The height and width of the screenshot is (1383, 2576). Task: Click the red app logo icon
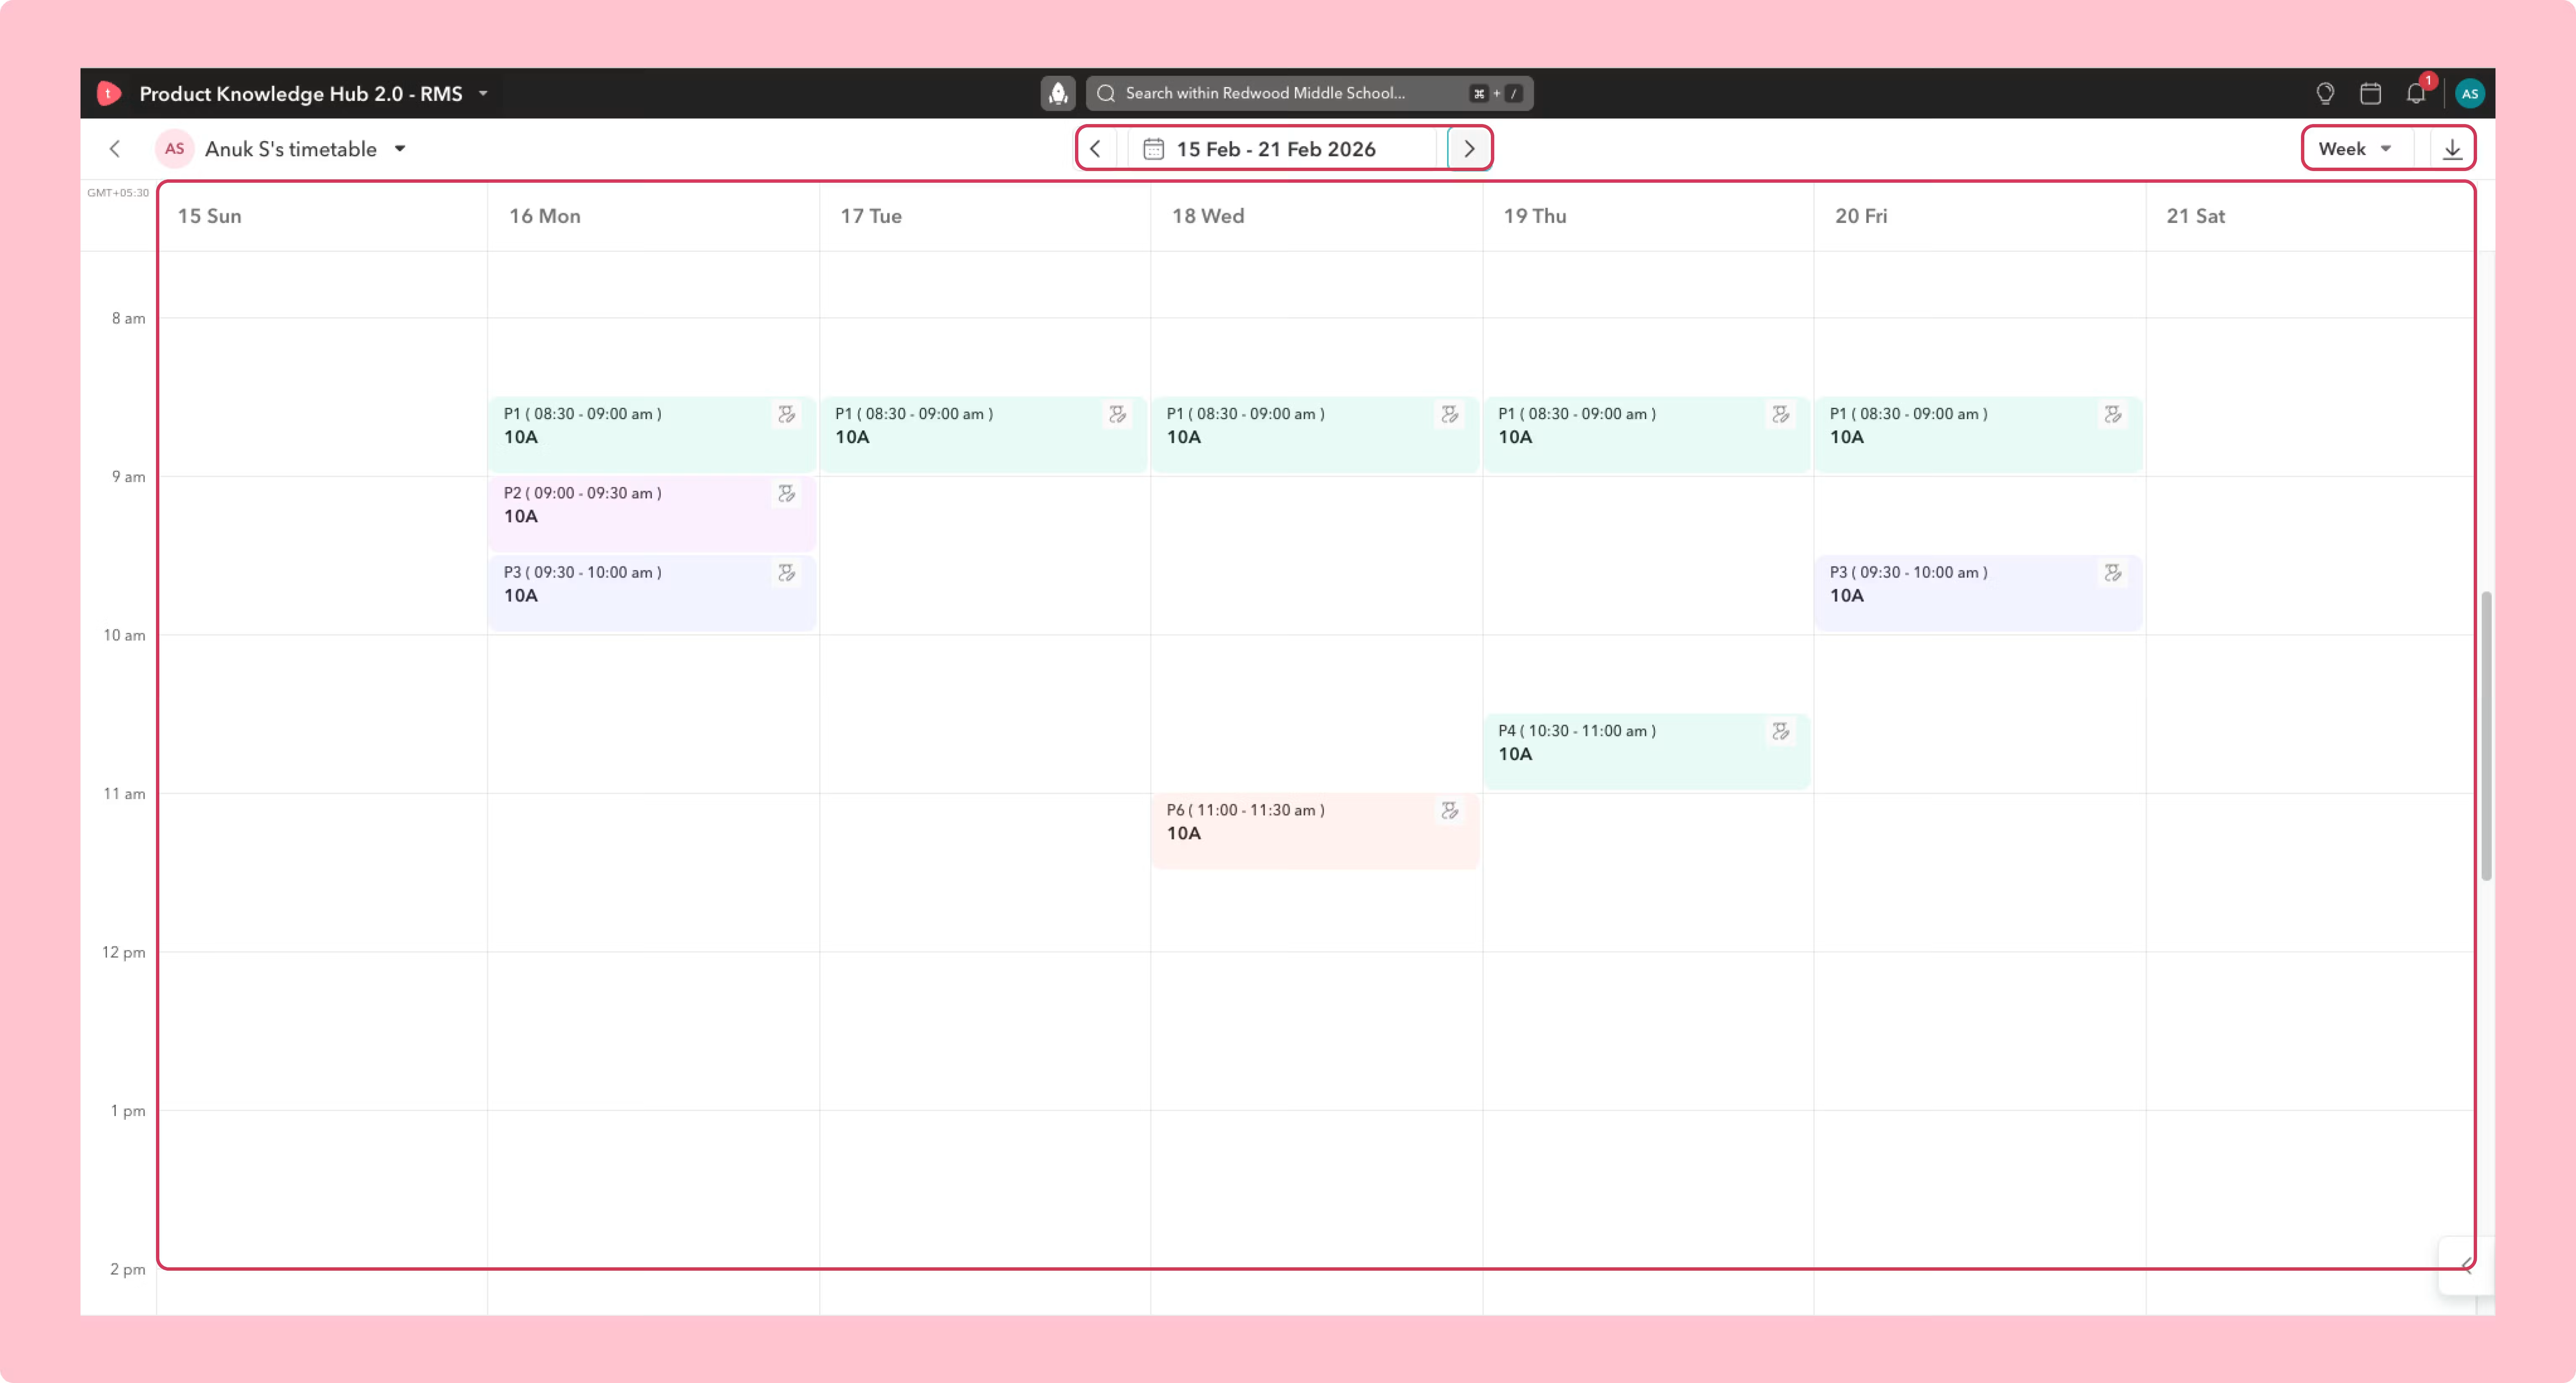(x=109, y=93)
